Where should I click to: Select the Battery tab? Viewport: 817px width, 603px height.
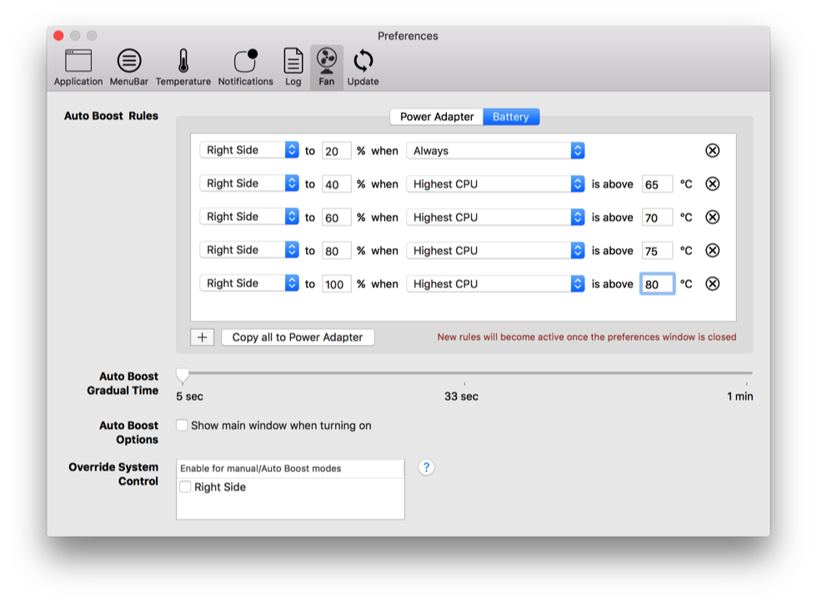[510, 117]
